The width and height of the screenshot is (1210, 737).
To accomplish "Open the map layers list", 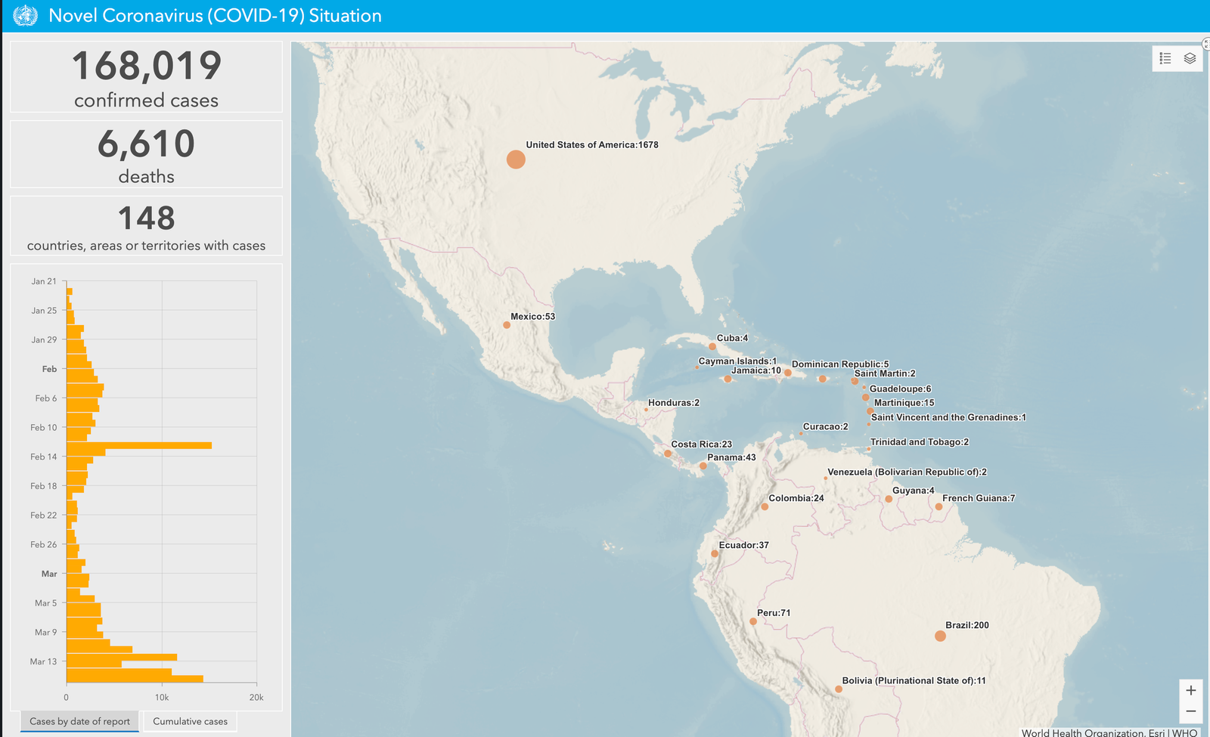I will click(x=1190, y=58).
